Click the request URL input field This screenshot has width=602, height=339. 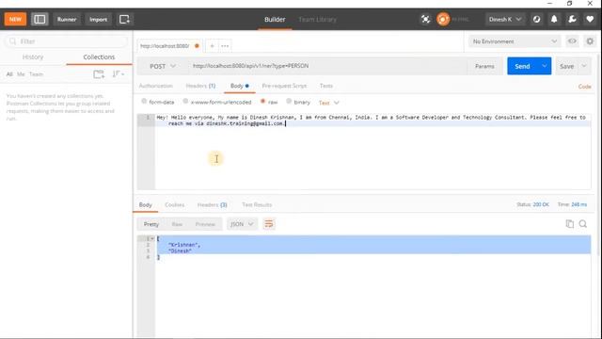(x=327, y=66)
